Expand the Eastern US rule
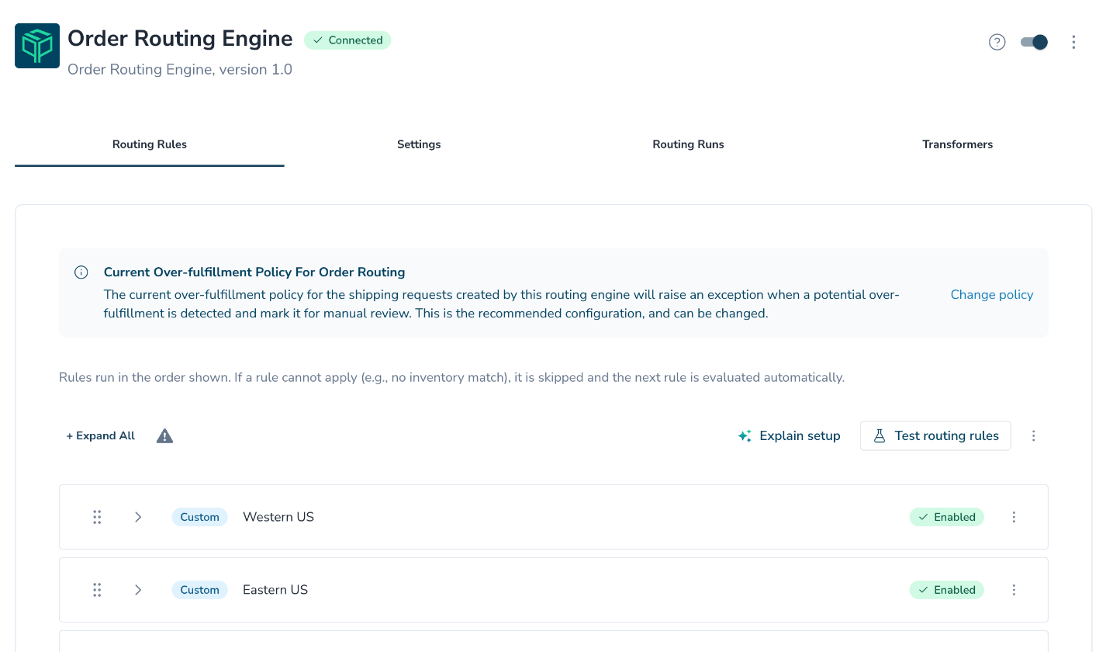Image resolution: width=1113 pixels, height=652 pixels. click(x=138, y=590)
